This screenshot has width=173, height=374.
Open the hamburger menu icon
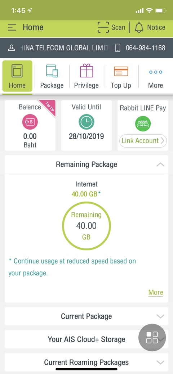[12, 27]
